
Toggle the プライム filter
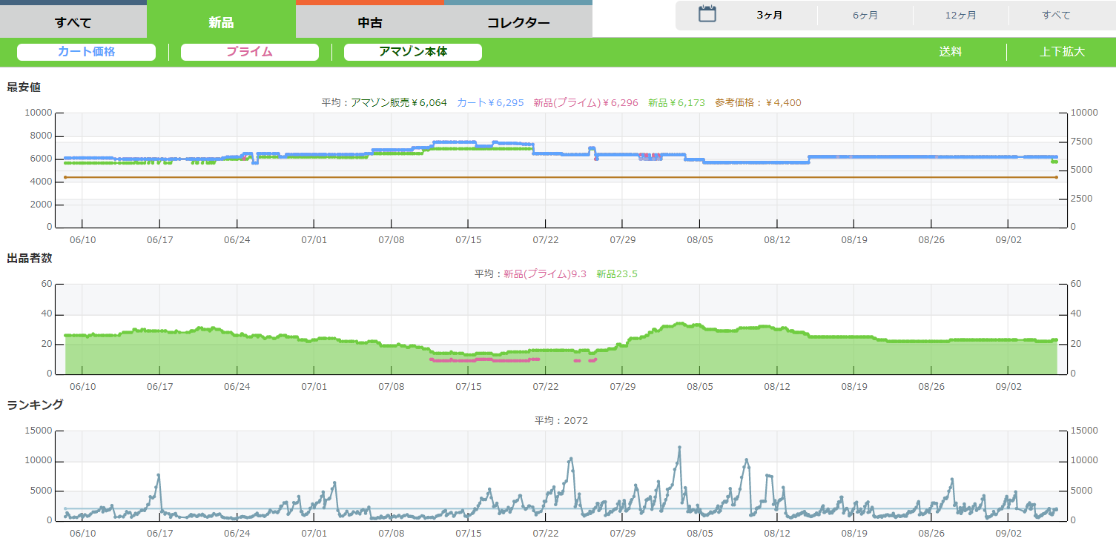pos(249,52)
